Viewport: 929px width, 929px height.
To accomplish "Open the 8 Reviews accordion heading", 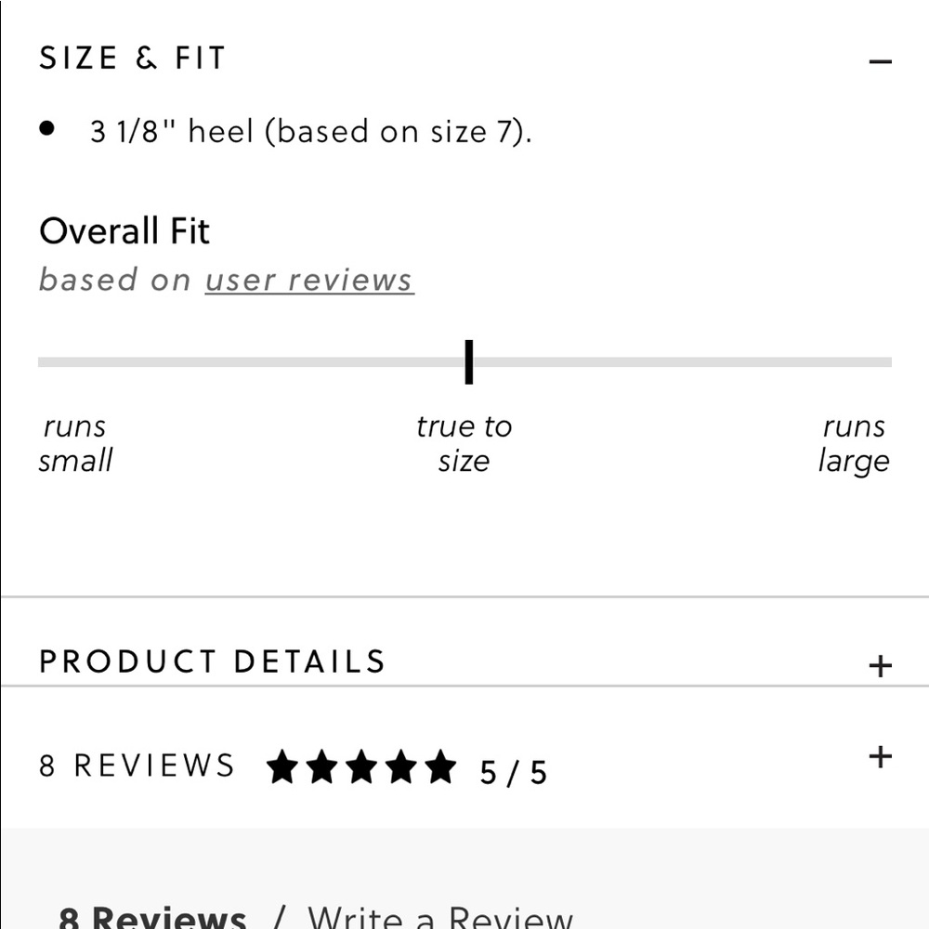I will (137, 765).
